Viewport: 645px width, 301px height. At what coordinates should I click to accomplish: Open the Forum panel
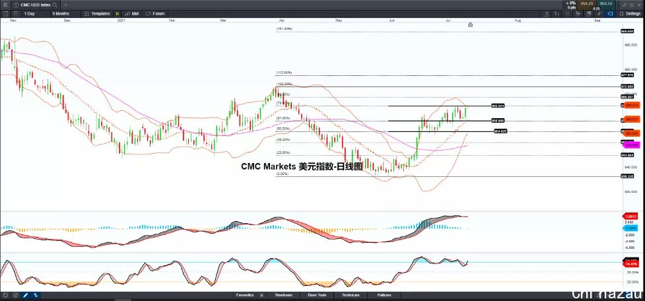point(154,14)
